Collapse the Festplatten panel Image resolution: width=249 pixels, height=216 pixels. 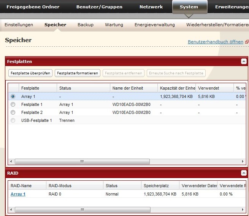click(244, 61)
